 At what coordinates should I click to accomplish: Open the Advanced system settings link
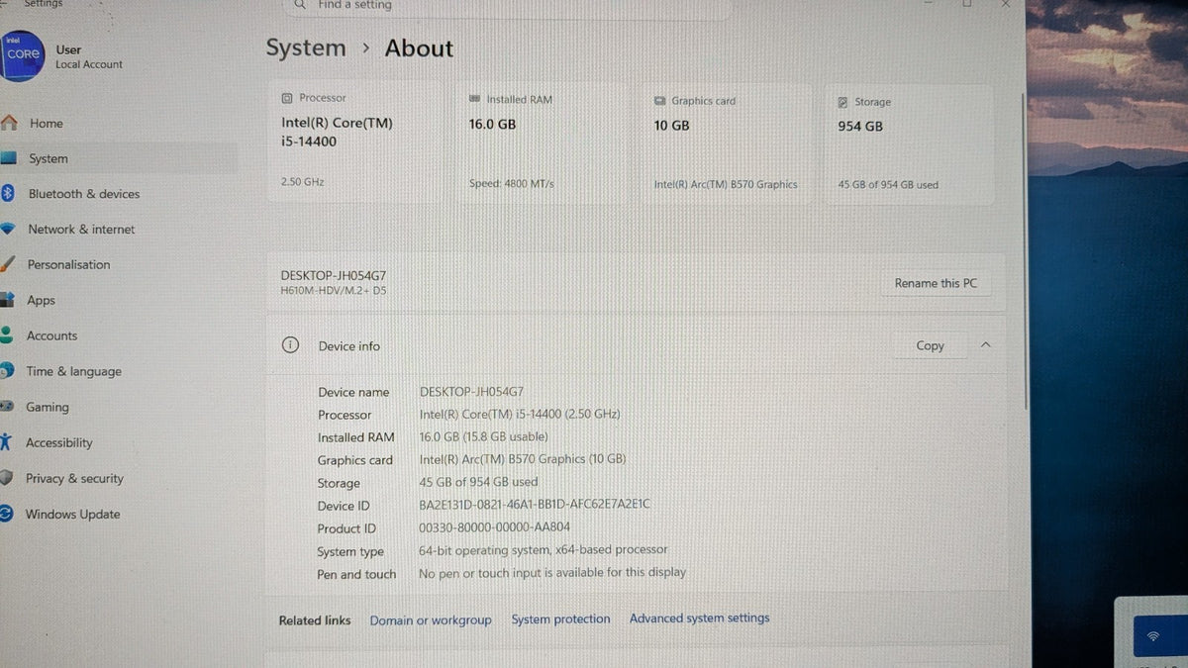[699, 619]
